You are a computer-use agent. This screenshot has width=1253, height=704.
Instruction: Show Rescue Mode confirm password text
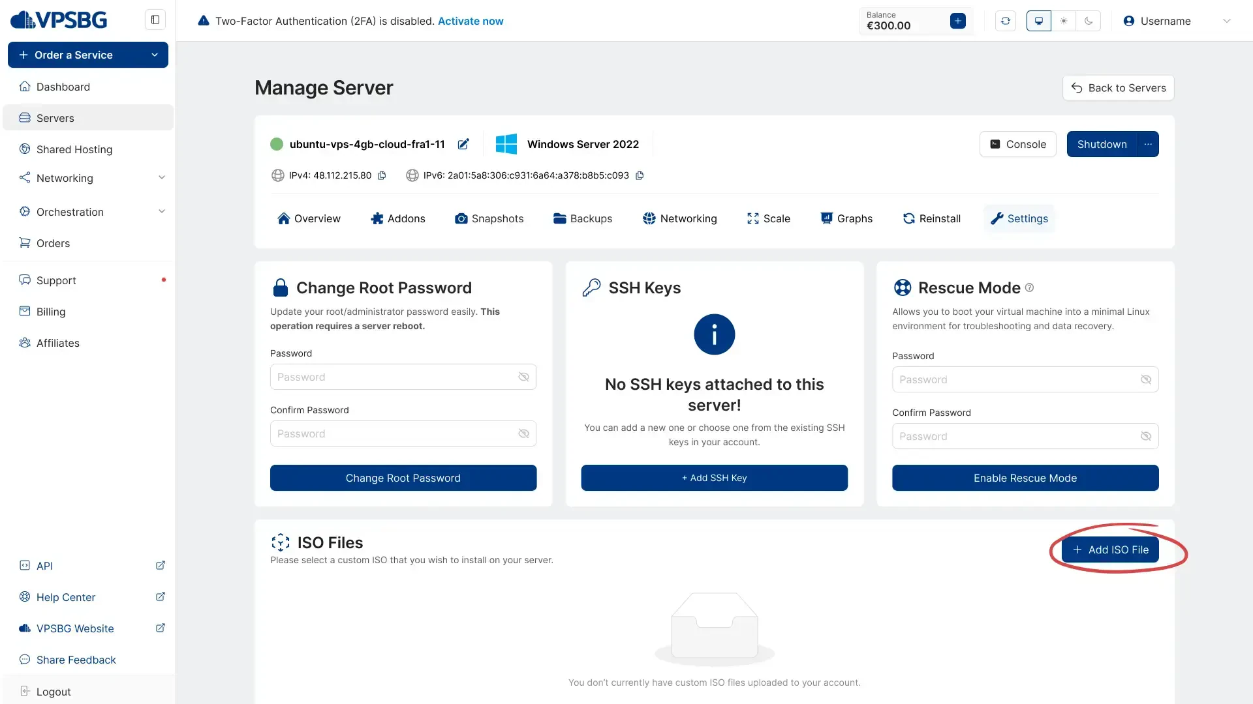click(1145, 436)
